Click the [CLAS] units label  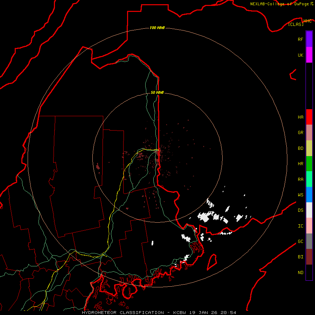tap(296, 24)
